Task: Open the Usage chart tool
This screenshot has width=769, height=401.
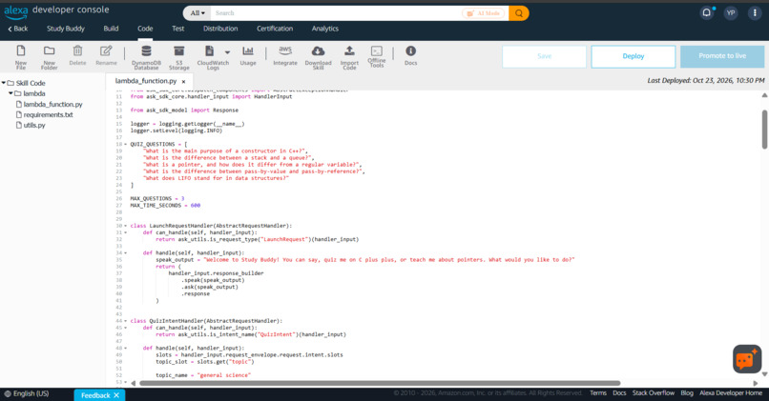Action: pyautogui.click(x=248, y=55)
